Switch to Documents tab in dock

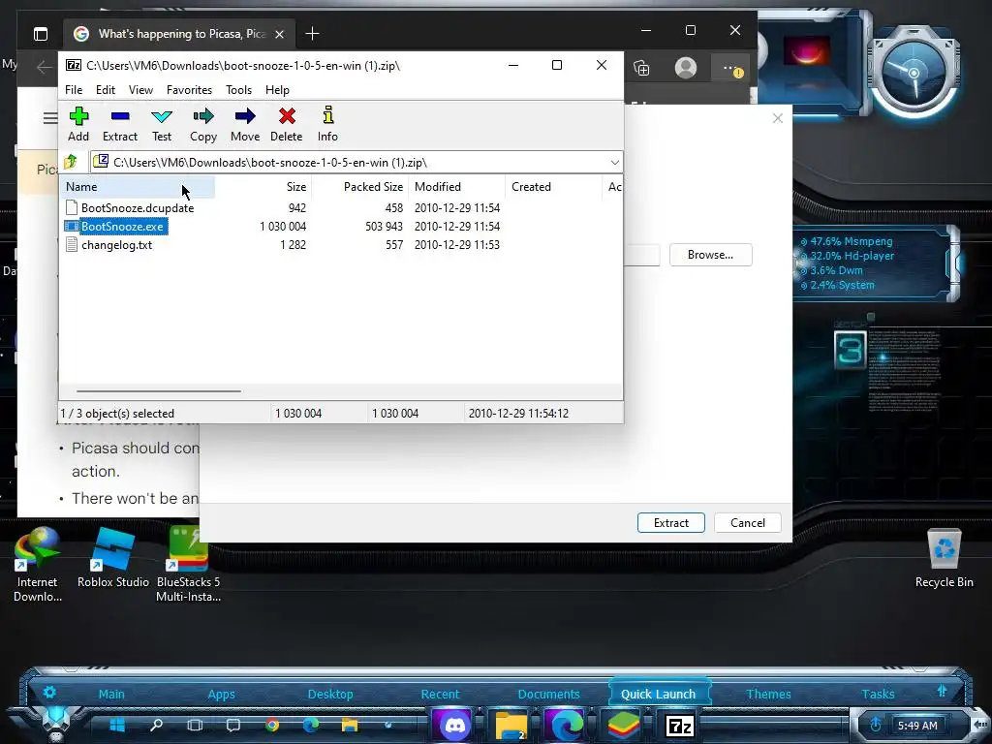[x=548, y=694]
